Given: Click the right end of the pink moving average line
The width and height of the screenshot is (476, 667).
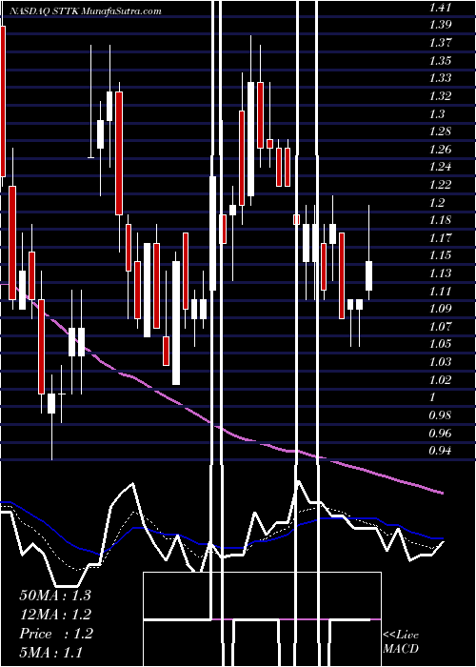Looking at the screenshot, I should (x=442, y=493).
